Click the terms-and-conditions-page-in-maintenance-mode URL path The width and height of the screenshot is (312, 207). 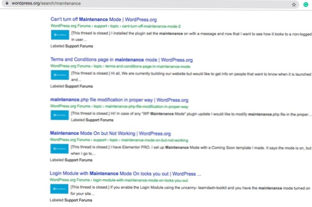(148, 66)
